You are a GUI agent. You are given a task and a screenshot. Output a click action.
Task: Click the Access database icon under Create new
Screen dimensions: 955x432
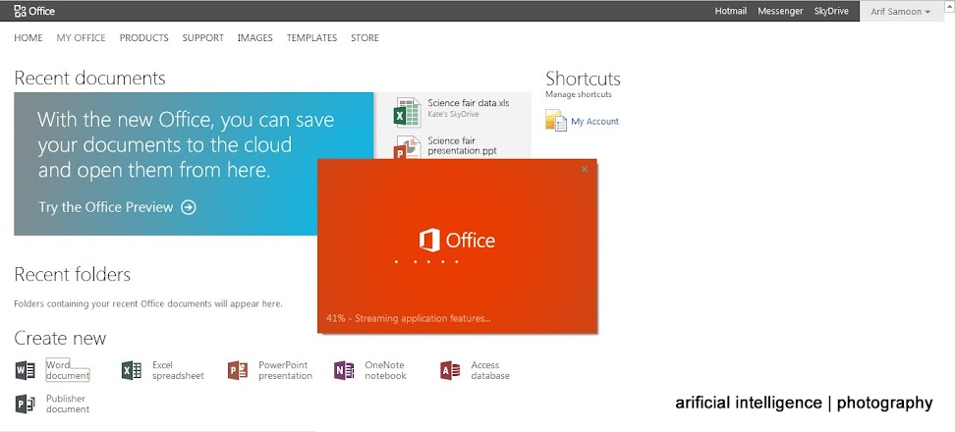(x=450, y=370)
